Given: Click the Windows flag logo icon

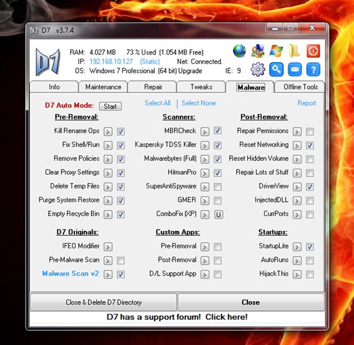Looking at the screenshot, I should 276,51.
